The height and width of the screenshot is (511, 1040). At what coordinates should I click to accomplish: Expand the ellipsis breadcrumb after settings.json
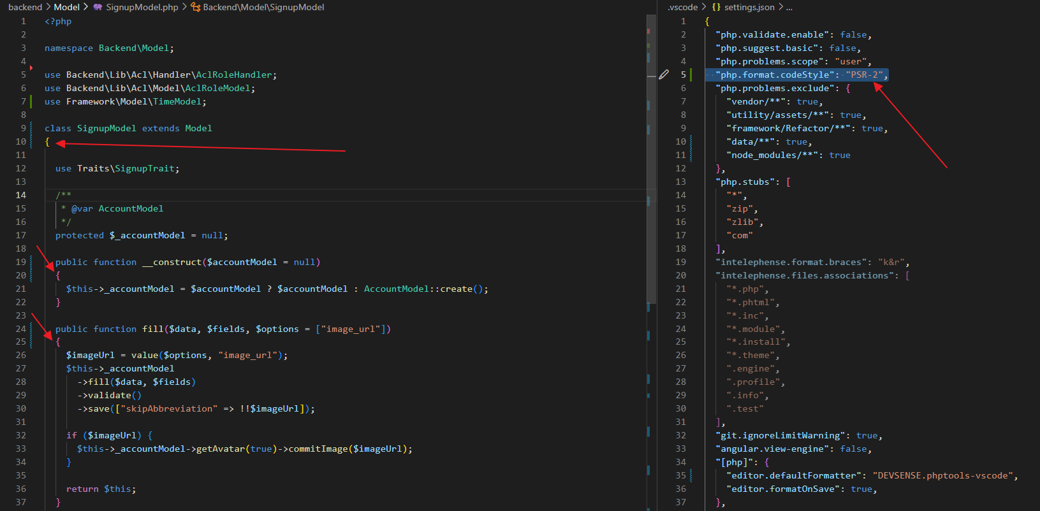click(789, 7)
